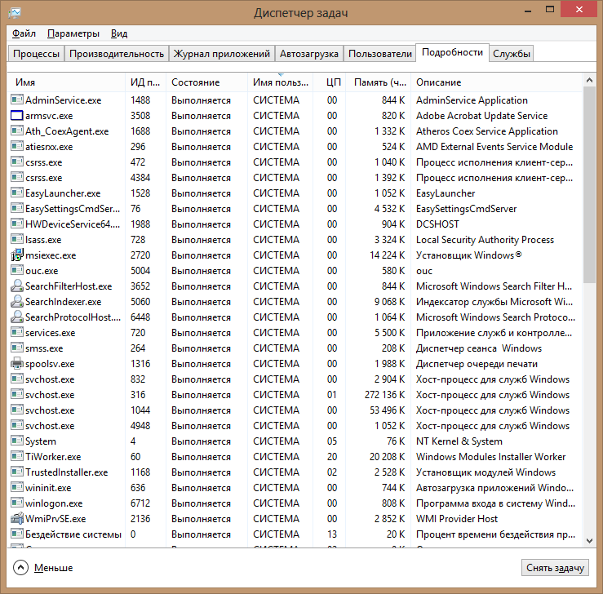
Task: Switch to the Пользователи tab
Action: [x=380, y=53]
